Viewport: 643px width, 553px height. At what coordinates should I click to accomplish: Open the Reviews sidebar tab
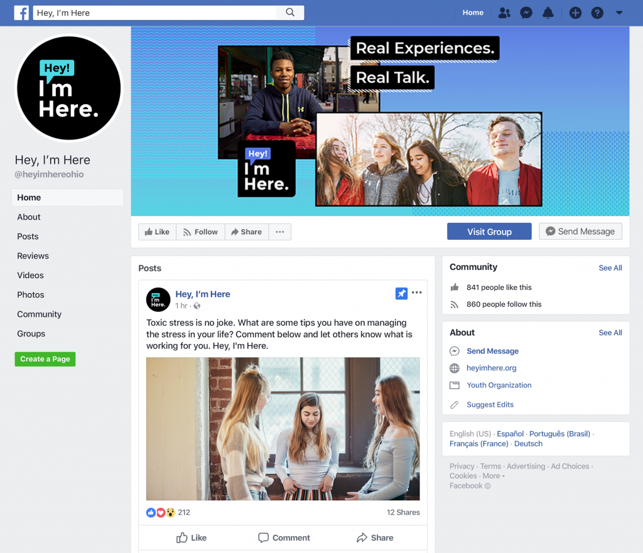[x=33, y=256]
